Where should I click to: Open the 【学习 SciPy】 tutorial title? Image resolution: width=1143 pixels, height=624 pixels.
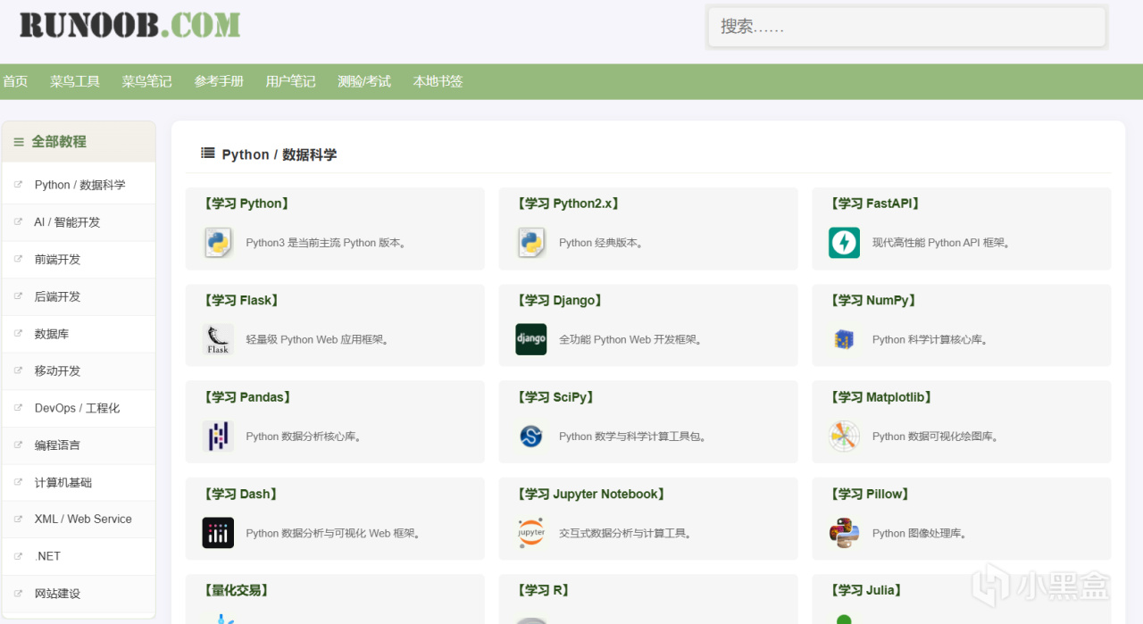[x=555, y=397]
